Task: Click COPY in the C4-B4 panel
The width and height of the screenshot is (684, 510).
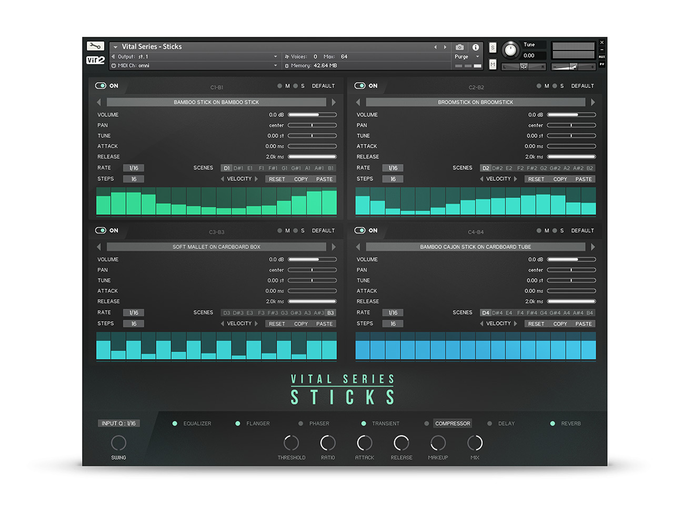Action: 560,324
